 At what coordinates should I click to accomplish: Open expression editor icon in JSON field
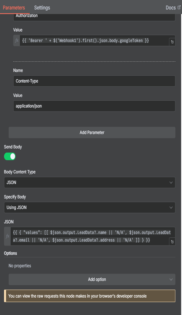tap(172, 242)
